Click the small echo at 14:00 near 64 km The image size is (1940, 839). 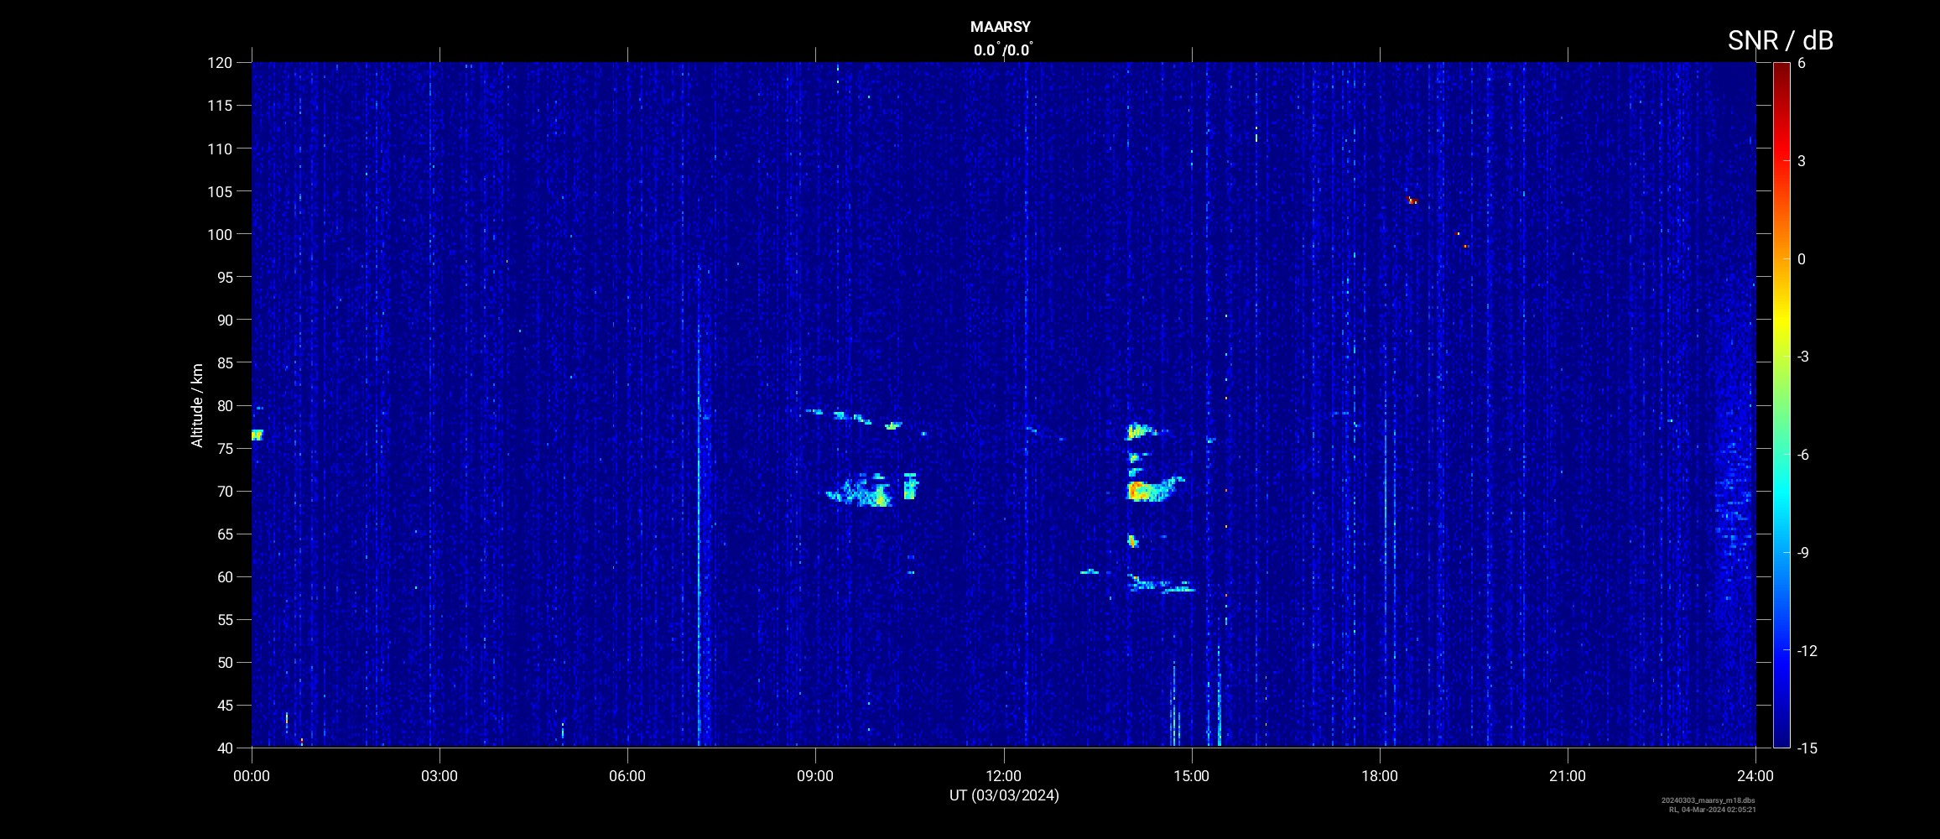[1132, 541]
